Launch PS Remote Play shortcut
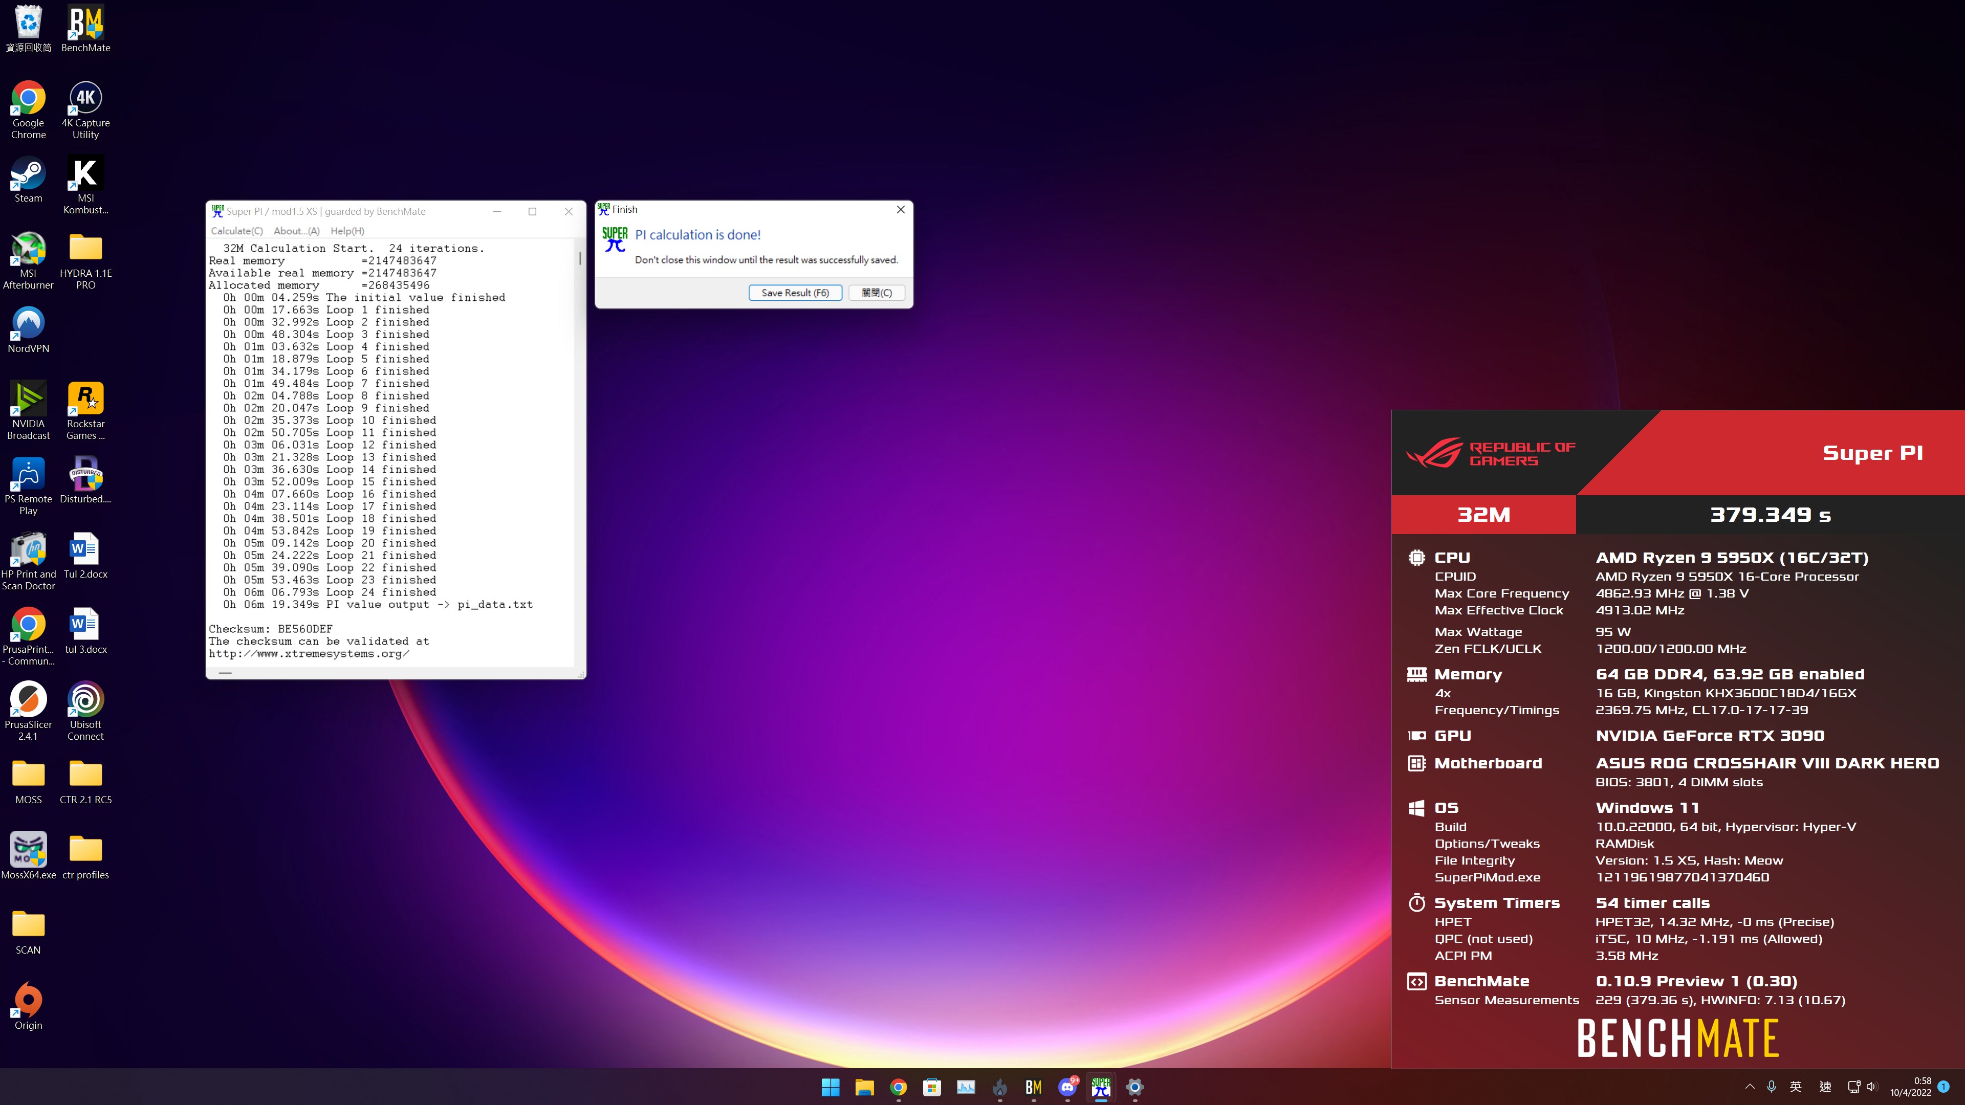The height and width of the screenshot is (1105, 1965). [x=28, y=487]
